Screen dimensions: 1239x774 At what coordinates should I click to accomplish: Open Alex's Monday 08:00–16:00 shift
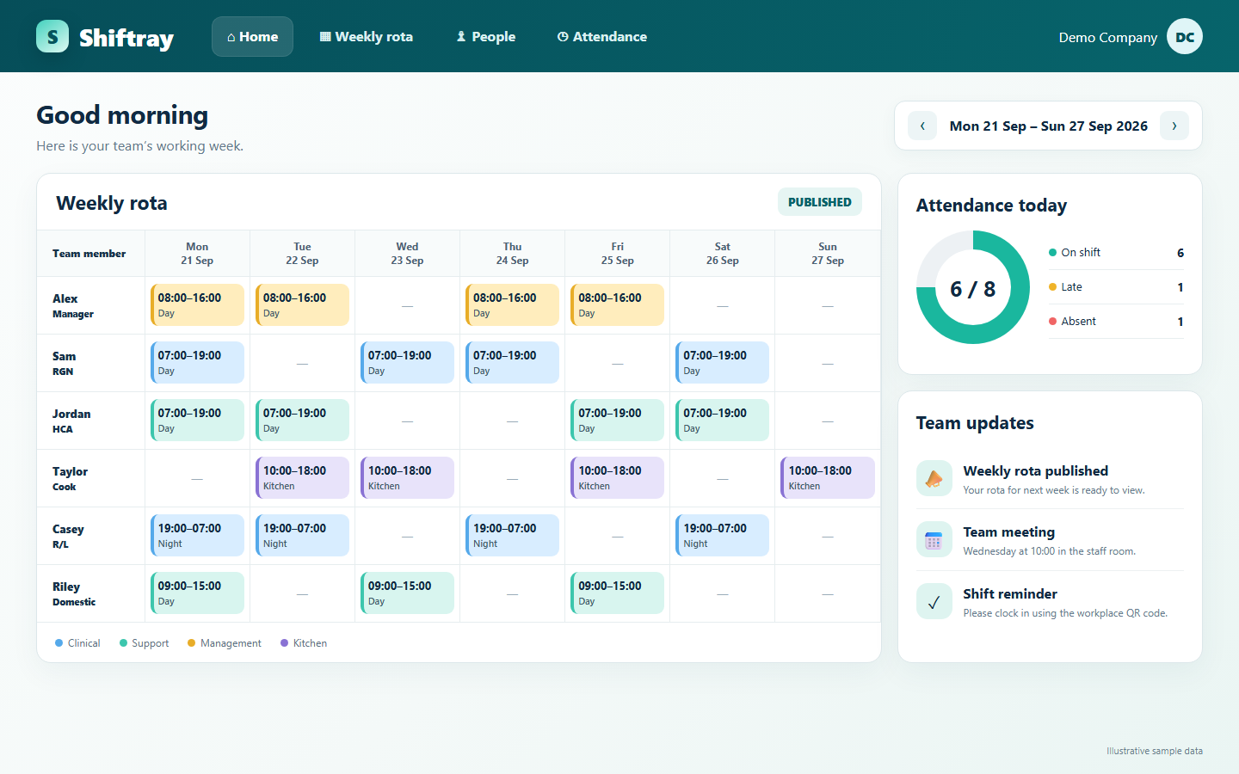click(x=197, y=305)
